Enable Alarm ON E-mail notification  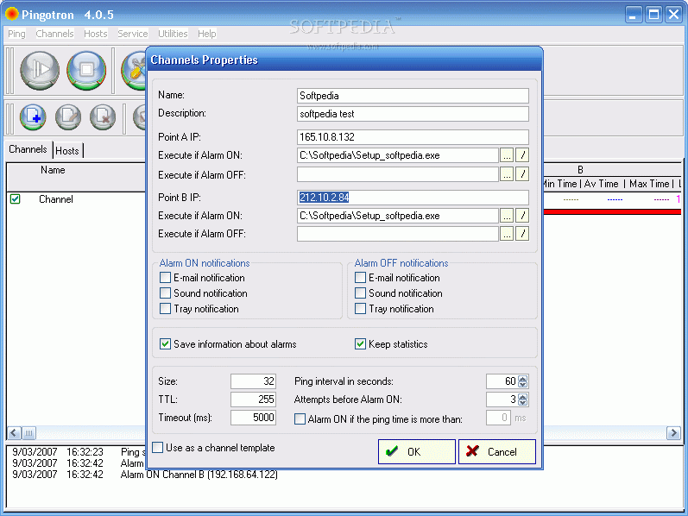click(165, 277)
